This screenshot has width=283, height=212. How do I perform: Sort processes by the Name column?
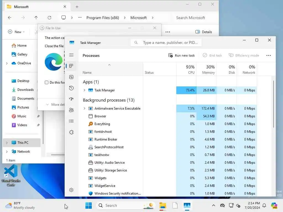[111, 69]
